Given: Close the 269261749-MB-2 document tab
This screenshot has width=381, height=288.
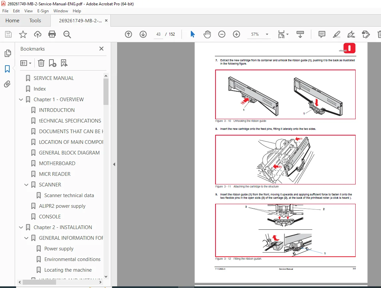Looking at the screenshot, I should [x=106, y=21].
